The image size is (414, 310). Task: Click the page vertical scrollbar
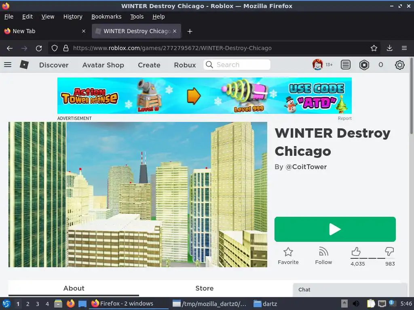[x=411, y=96]
